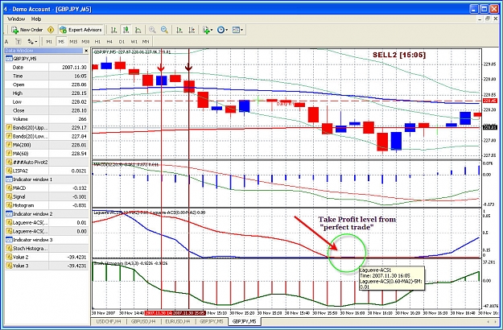The height and width of the screenshot is (330, 503).
Task: Click the Time value 16:05
Action: tap(80, 76)
